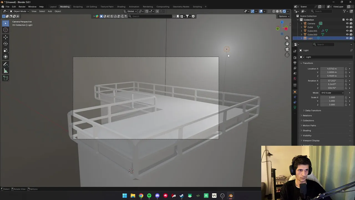Activate the Scale tool
The height and width of the screenshot is (200, 355).
[x=6, y=50]
